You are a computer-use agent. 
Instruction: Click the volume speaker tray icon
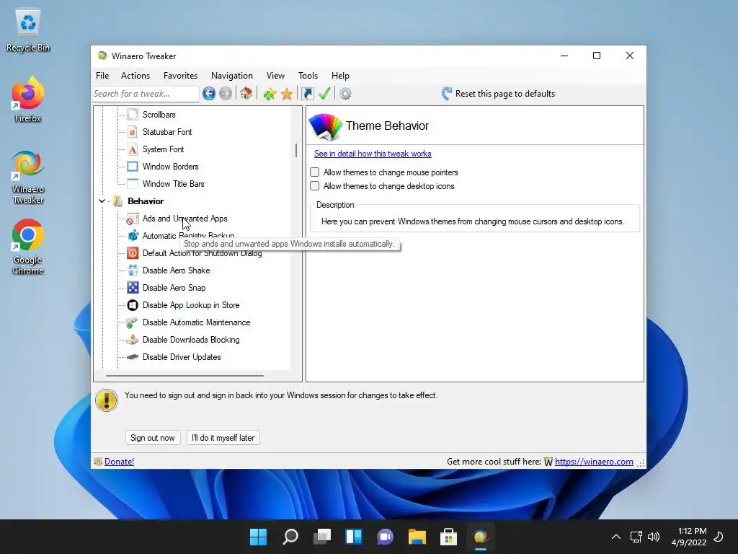pos(653,537)
